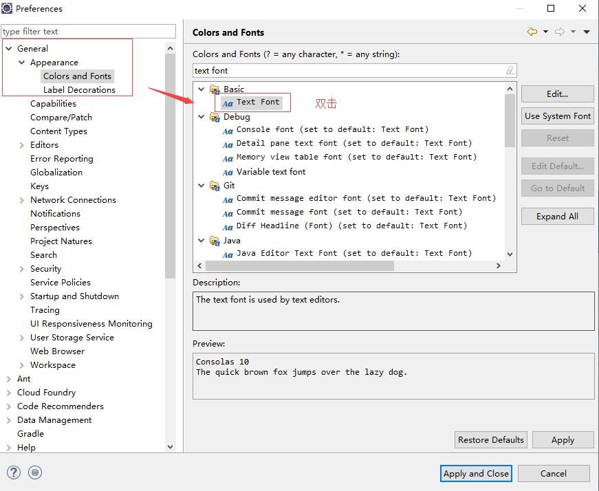This screenshot has height=491, width=599.
Task: Collapse the Basic font category
Action: 202,89
